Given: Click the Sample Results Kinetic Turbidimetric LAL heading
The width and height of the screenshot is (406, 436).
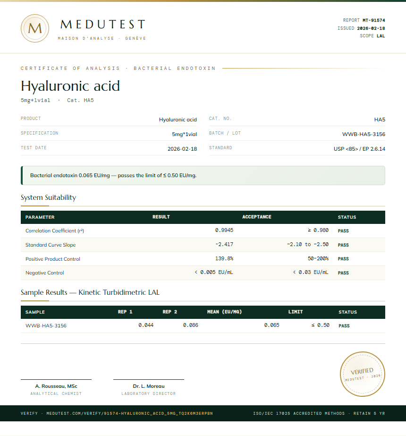Looking at the screenshot, I should pyautogui.click(x=90, y=292).
